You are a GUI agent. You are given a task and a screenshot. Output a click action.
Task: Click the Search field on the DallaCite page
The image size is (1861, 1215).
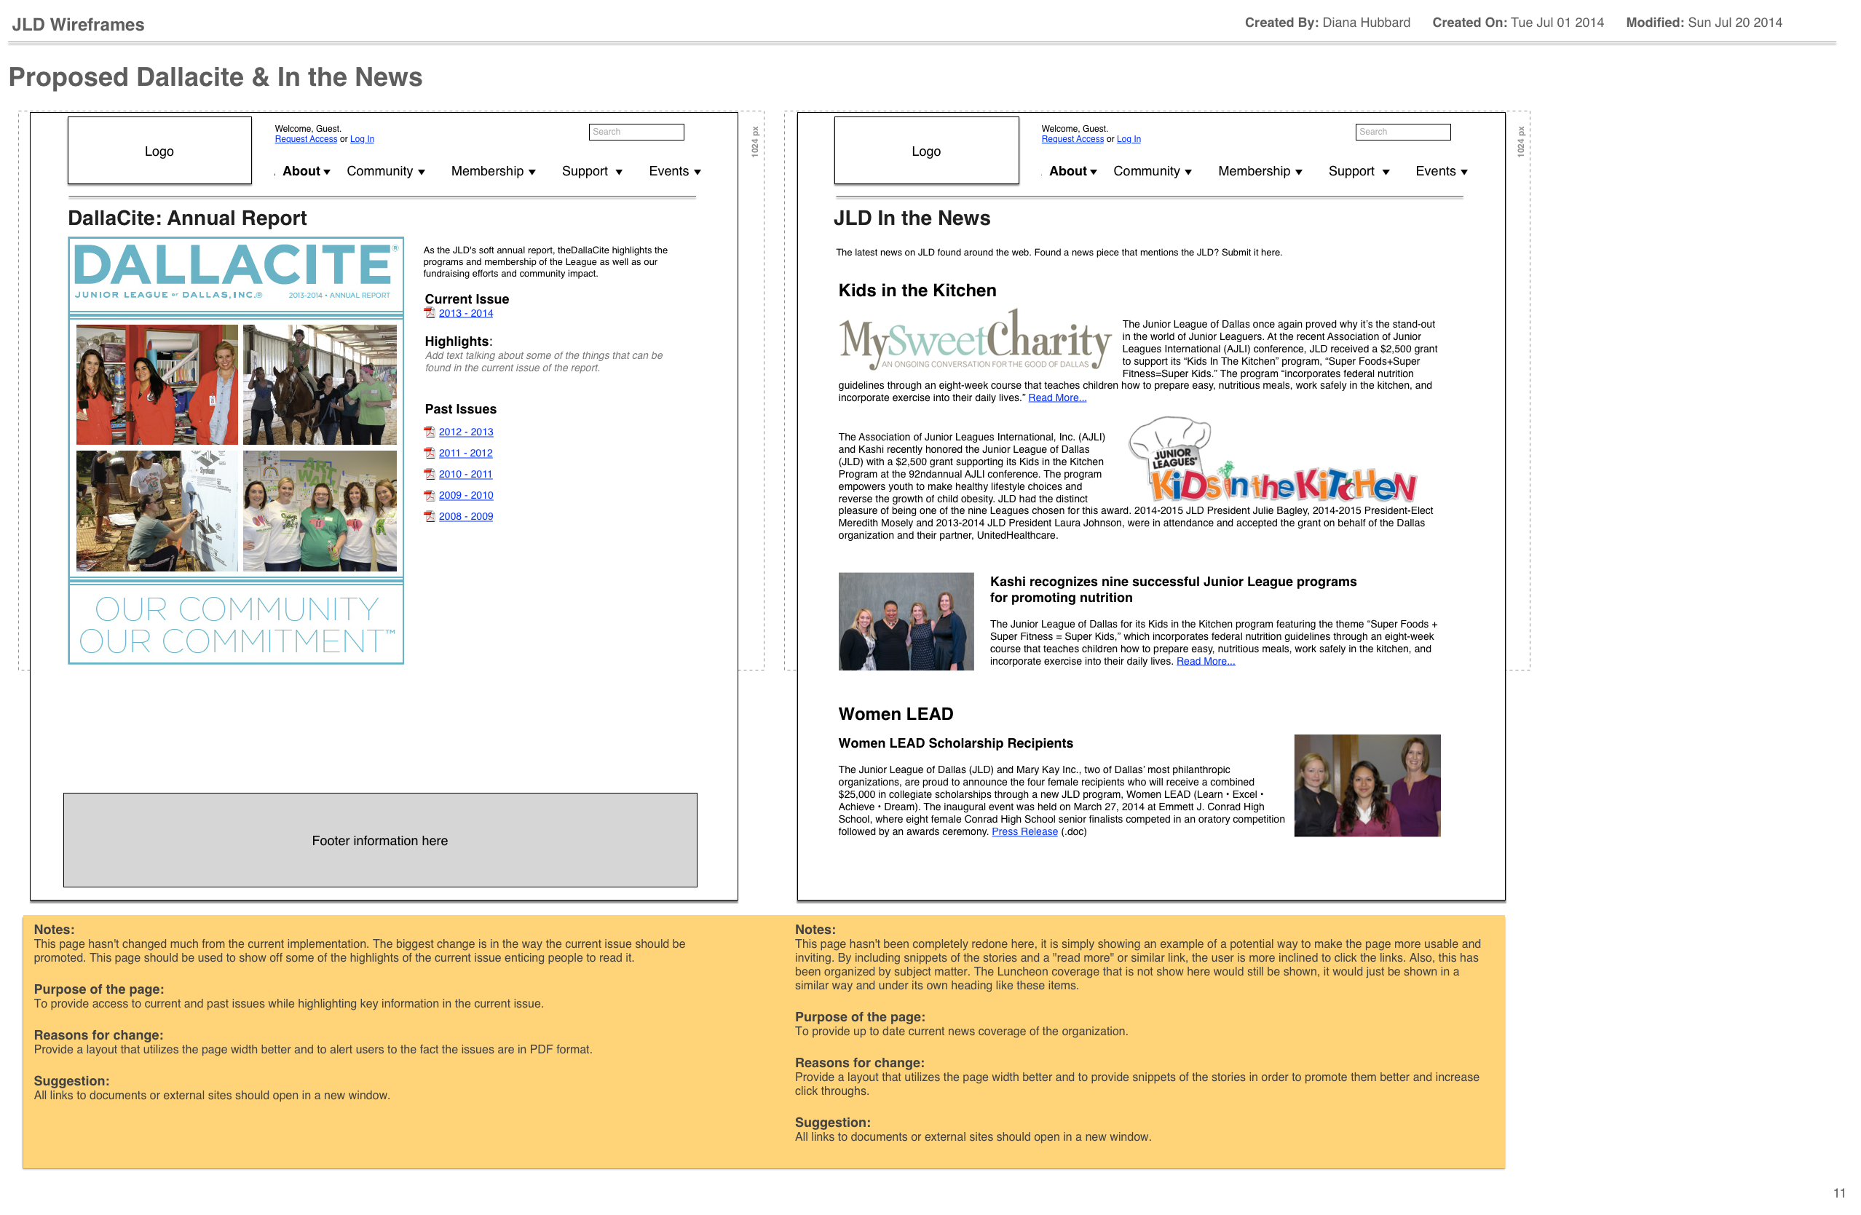click(x=636, y=132)
